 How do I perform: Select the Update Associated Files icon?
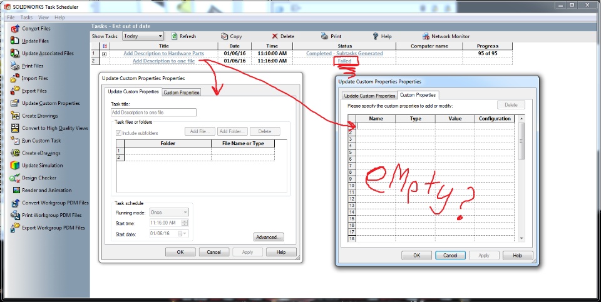tap(15, 53)
